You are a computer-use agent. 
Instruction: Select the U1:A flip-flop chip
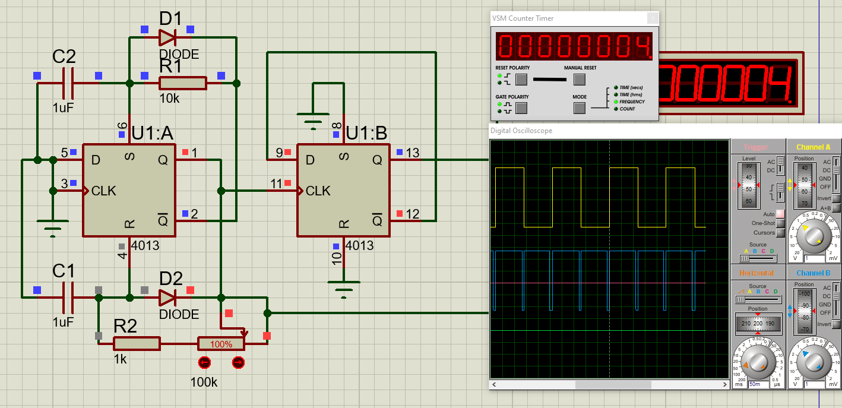[x=128, y=191]
